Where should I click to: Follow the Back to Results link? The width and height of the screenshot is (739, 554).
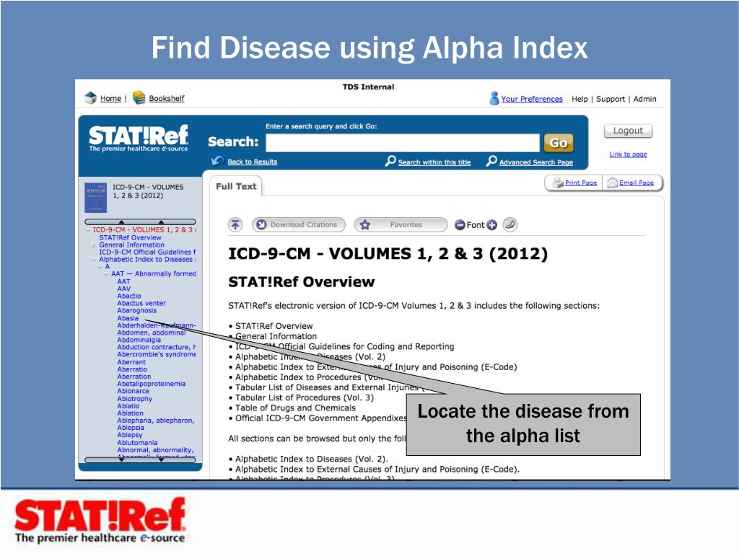click(252, 162)
